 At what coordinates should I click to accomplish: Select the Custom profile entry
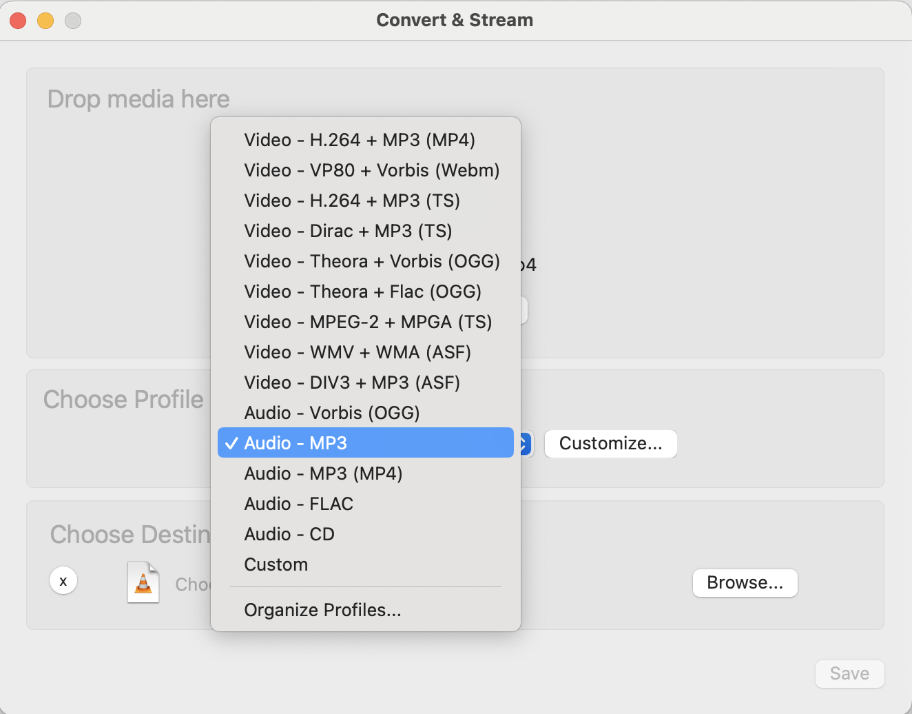coord(276,564)
